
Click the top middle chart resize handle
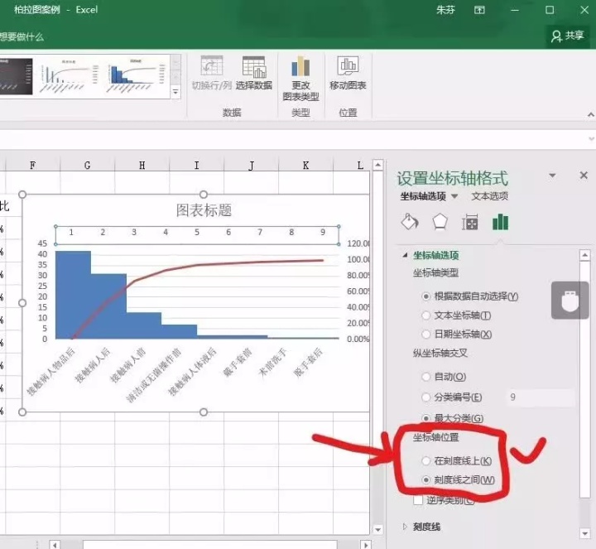[x=204, y=195]
